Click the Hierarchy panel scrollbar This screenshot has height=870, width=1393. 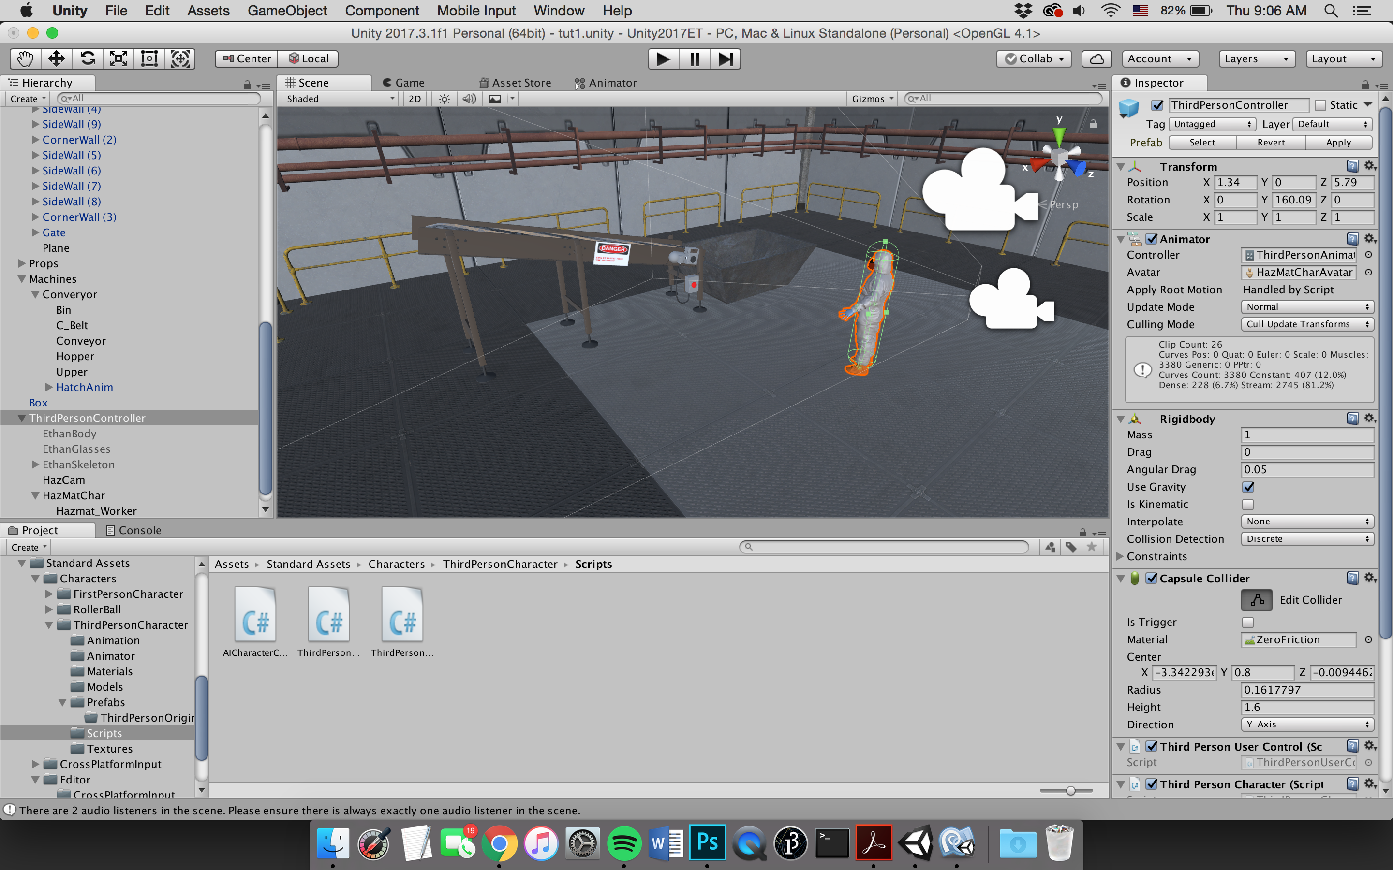(265, 407)
